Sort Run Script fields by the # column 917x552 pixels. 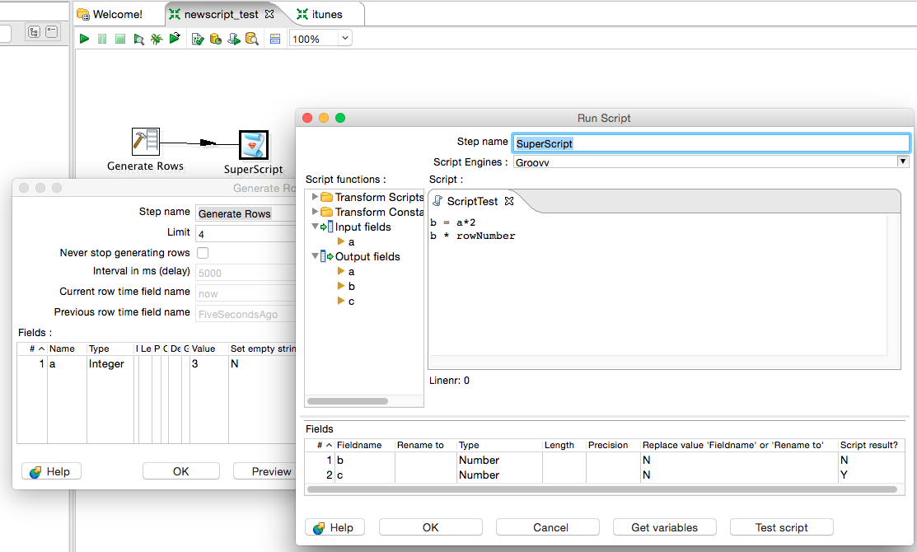[320, 445]
